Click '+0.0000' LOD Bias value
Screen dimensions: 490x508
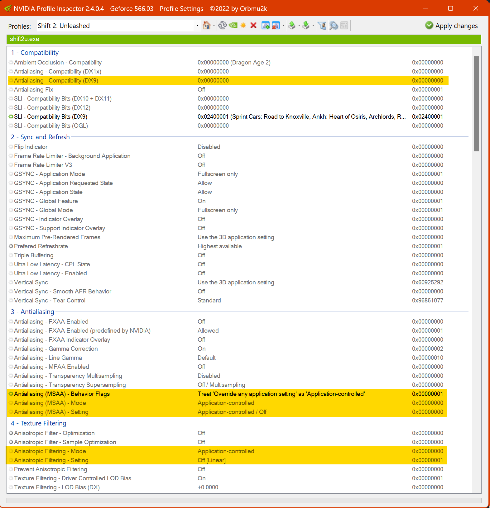coord(208,487)
